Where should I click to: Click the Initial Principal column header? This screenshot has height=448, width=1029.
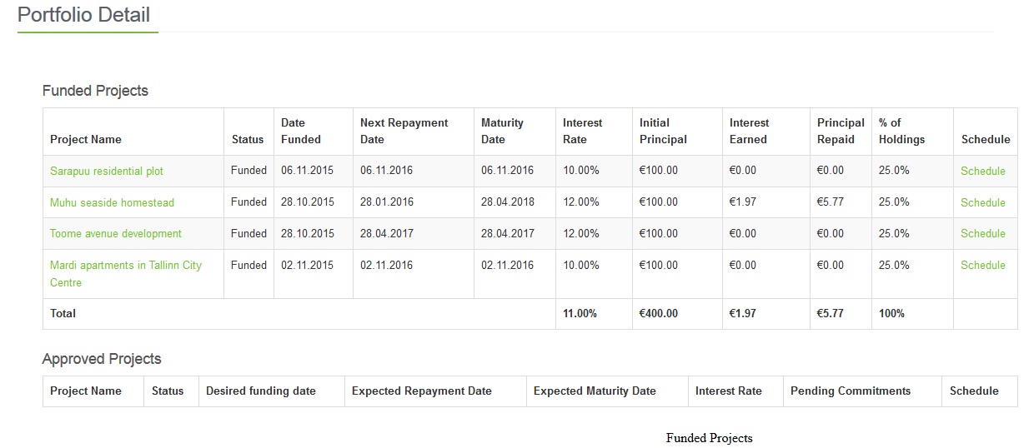point(663,131)
